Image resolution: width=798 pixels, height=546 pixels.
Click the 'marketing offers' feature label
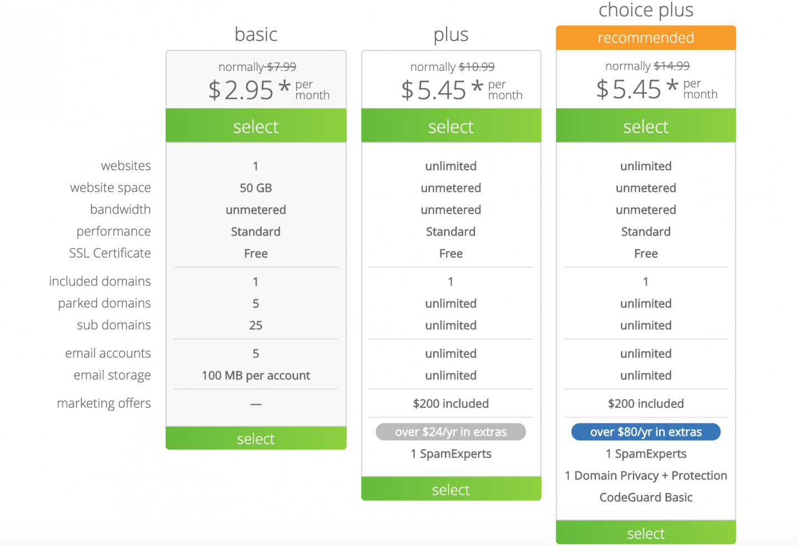[104, 404]
